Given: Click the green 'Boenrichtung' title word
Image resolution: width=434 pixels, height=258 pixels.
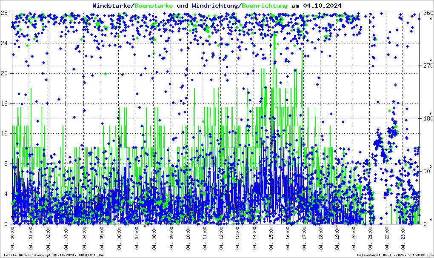Looking at the screenshot, I should pos(265,6).
